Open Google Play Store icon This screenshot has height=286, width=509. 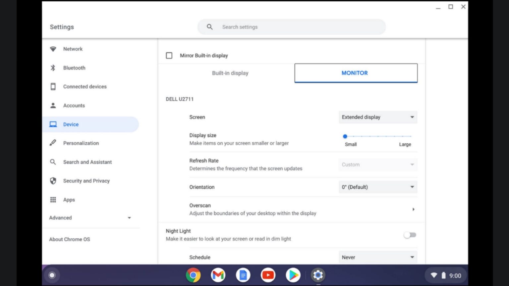click(x=293, y=275)
